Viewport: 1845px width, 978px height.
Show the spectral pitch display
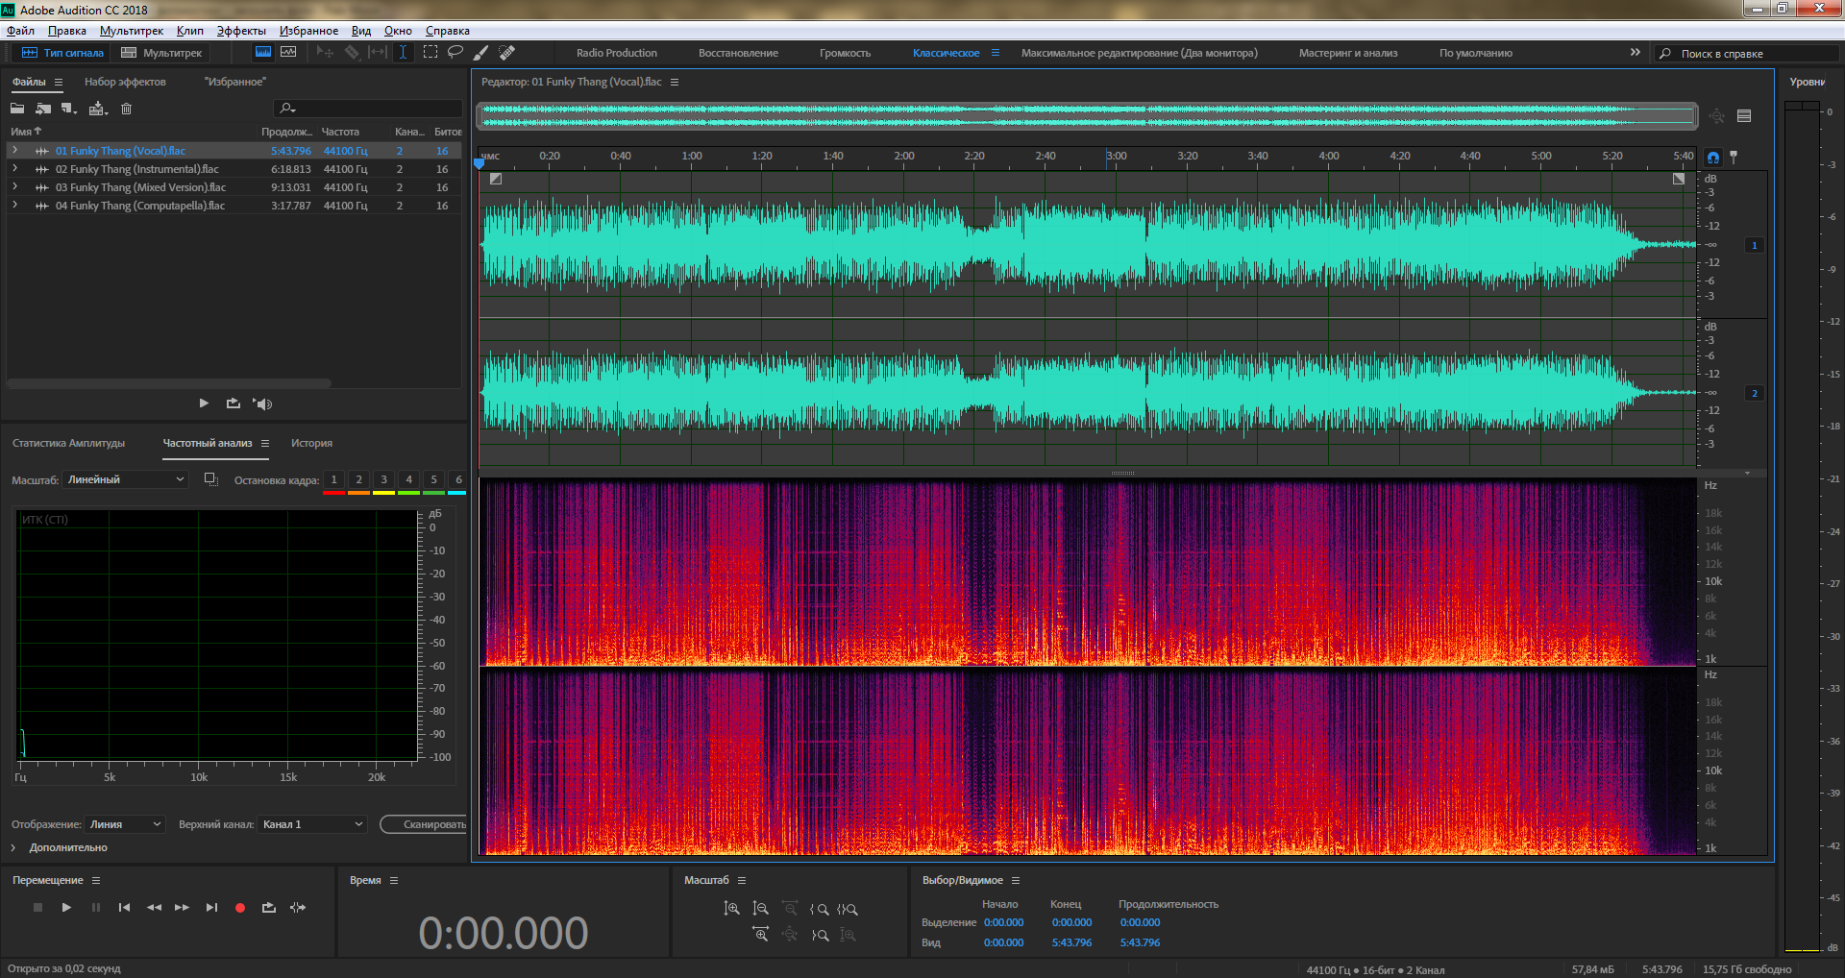pyautogui.click(x=288, y=53)
